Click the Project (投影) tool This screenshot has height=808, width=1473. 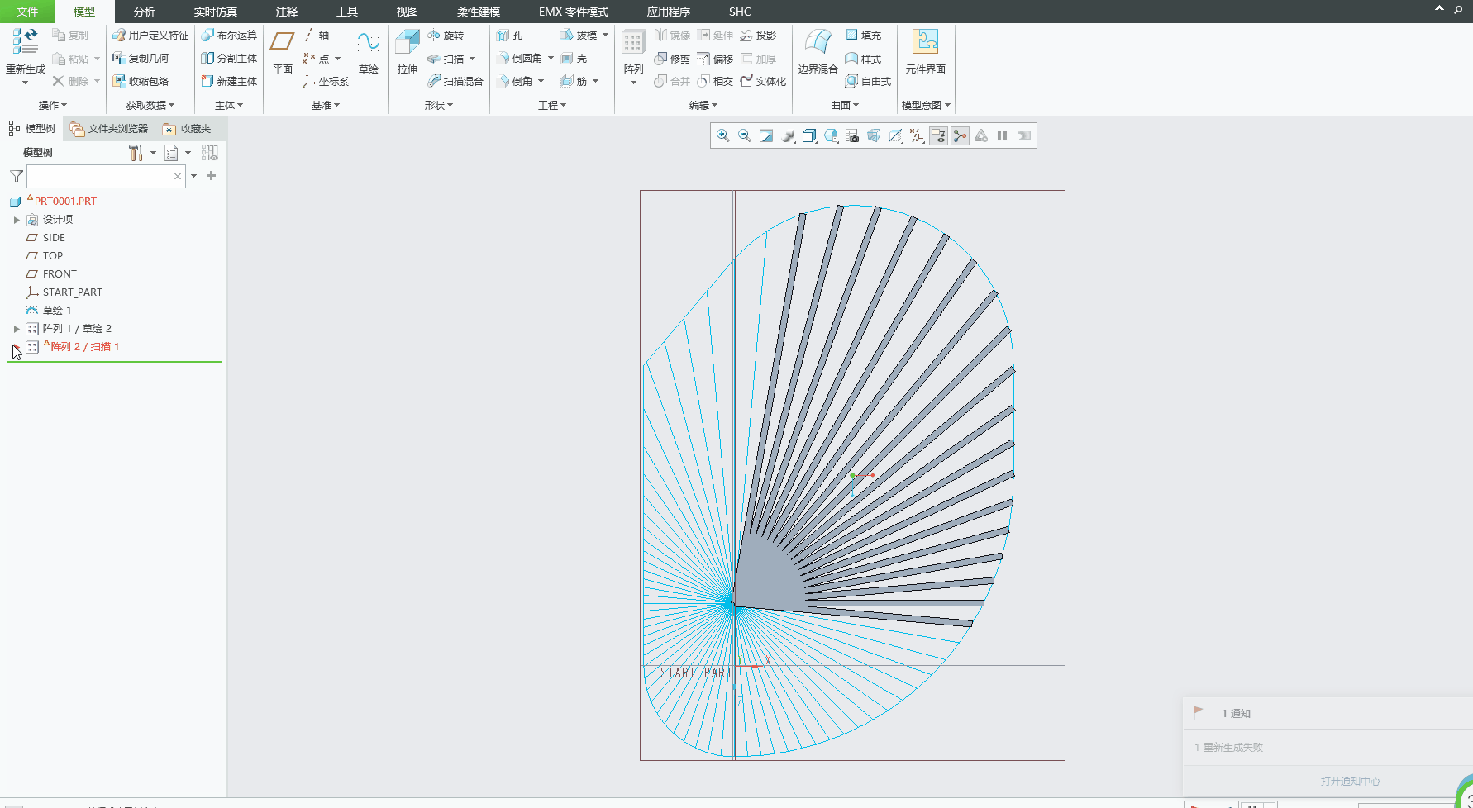pos(758,36)
